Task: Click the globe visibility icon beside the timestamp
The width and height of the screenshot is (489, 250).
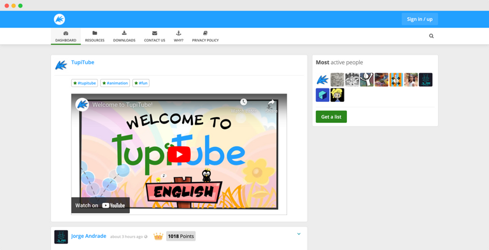Action: 146,237
